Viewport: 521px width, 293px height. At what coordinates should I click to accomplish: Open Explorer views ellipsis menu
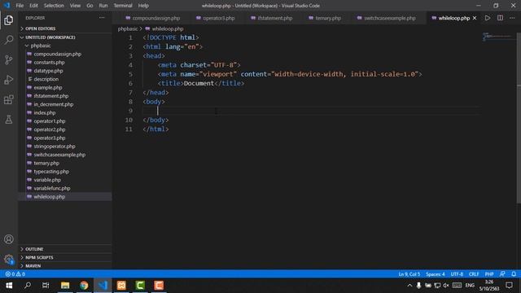pyautogui.click(x=102, y=18)
